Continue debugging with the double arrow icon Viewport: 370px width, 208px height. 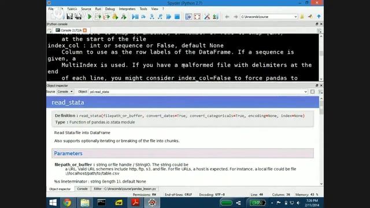point(168,17)
